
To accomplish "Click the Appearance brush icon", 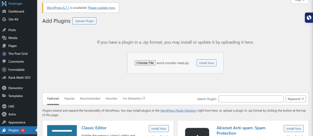I will click(x=4, y=123).
